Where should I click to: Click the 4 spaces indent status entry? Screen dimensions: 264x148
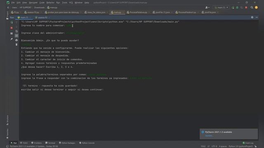[x=223, y=146]
